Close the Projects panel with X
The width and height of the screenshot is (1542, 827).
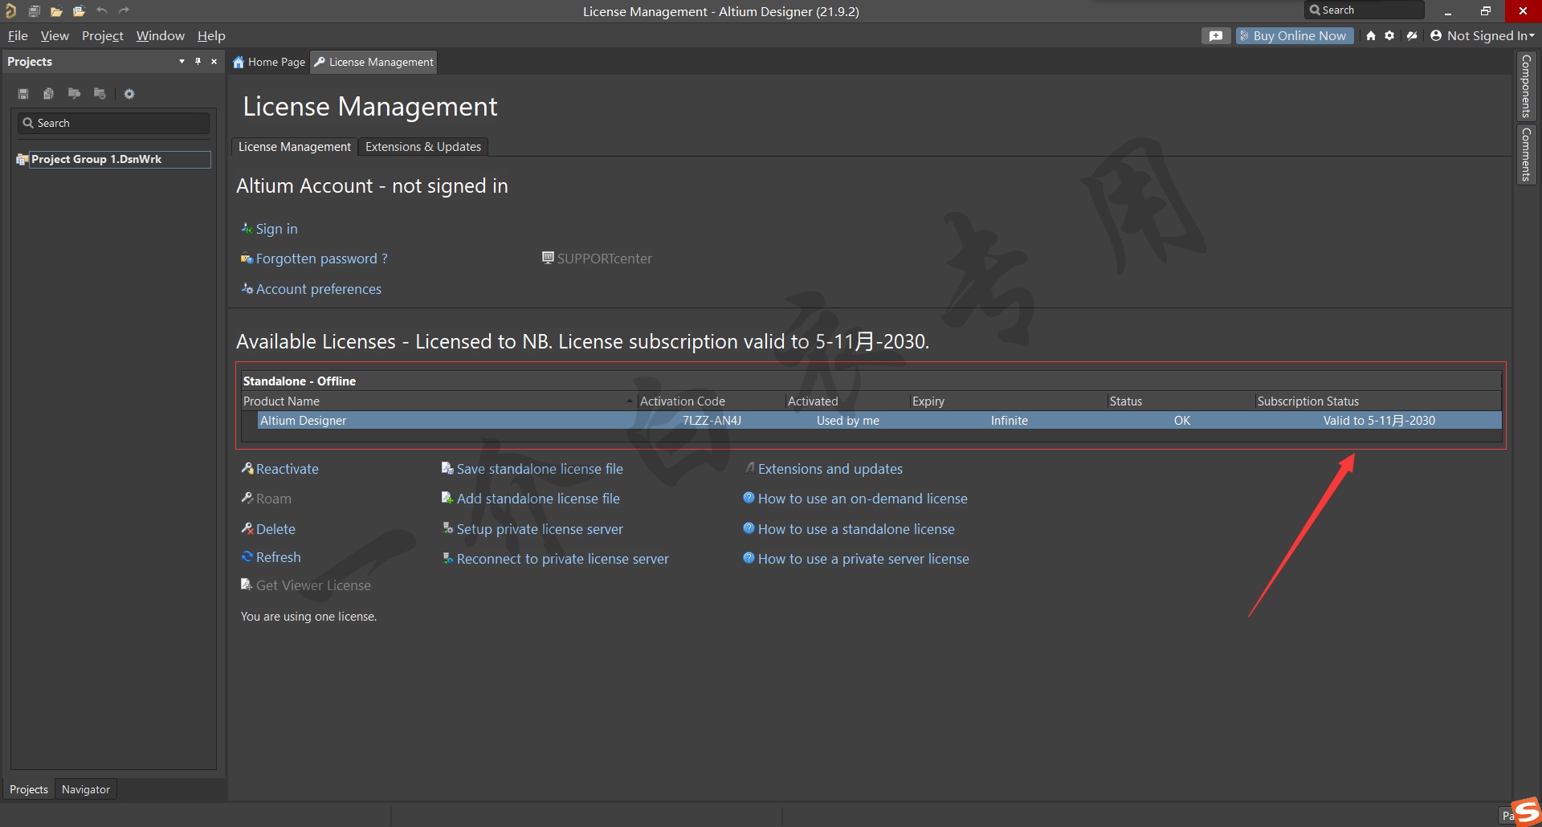tap(214, 62)
